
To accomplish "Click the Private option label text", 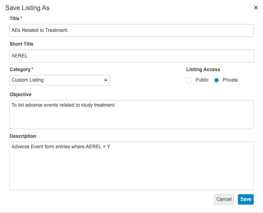I will point(230,80).
